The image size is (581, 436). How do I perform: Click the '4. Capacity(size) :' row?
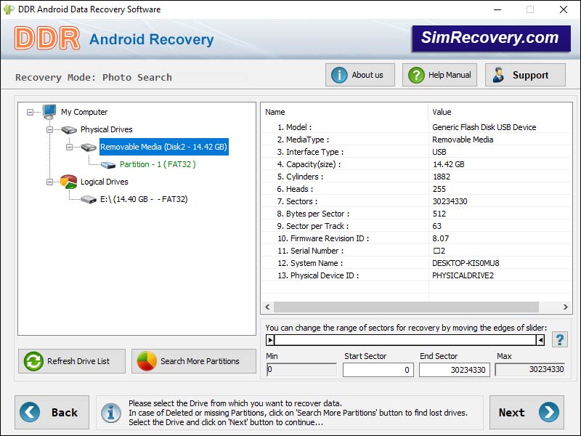point(416,164)
